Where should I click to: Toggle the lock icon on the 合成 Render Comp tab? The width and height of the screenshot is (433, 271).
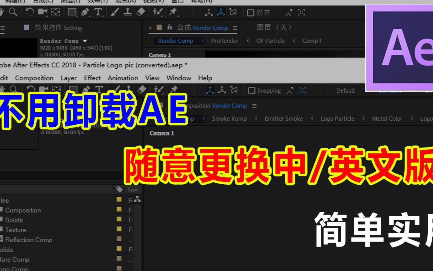pos(169,27)
